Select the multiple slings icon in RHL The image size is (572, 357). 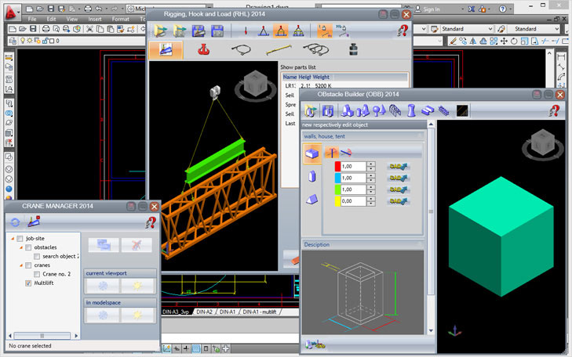click(x=316, y=49)
